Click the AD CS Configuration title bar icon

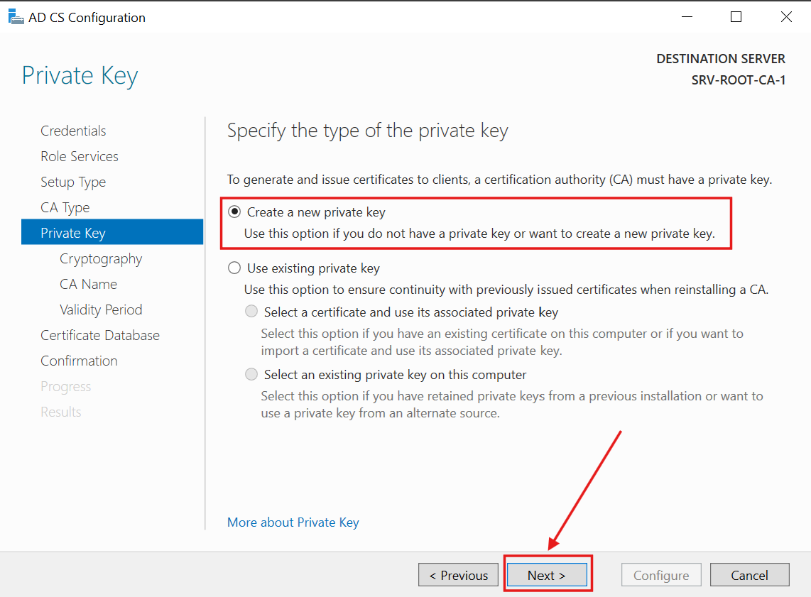click(x=16, y=16)
